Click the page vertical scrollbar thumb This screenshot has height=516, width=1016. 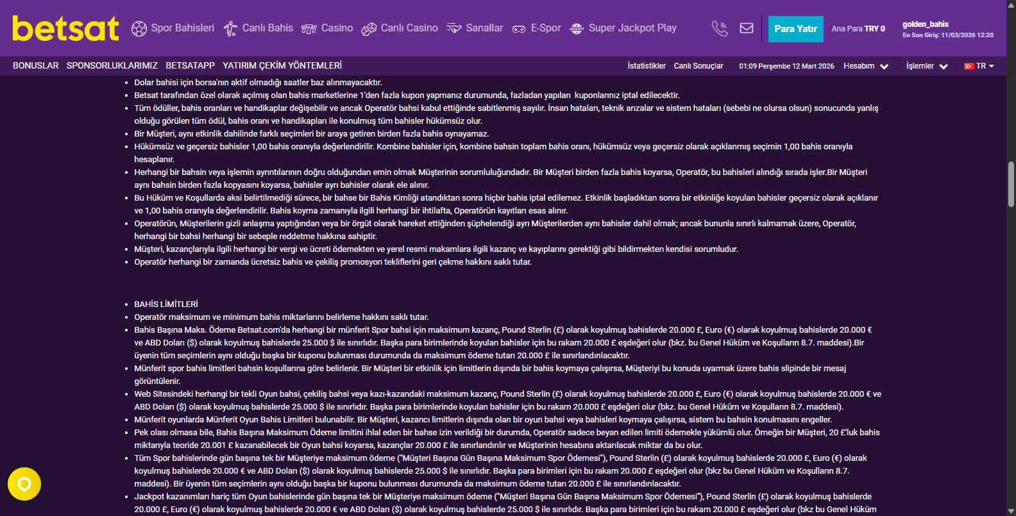[x=1011, y=184]
